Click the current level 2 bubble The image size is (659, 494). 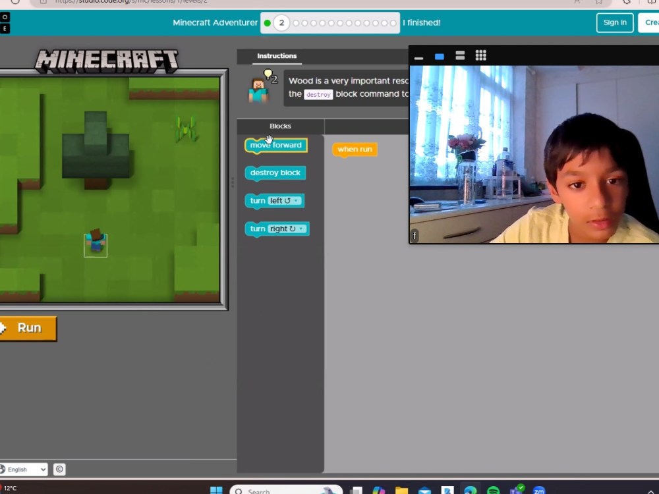[x=281, y=22]
